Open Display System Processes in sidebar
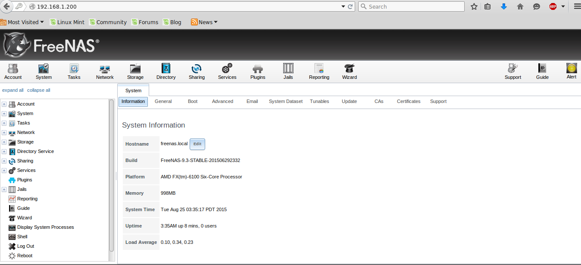581x265 pixels. pos(41,227)
